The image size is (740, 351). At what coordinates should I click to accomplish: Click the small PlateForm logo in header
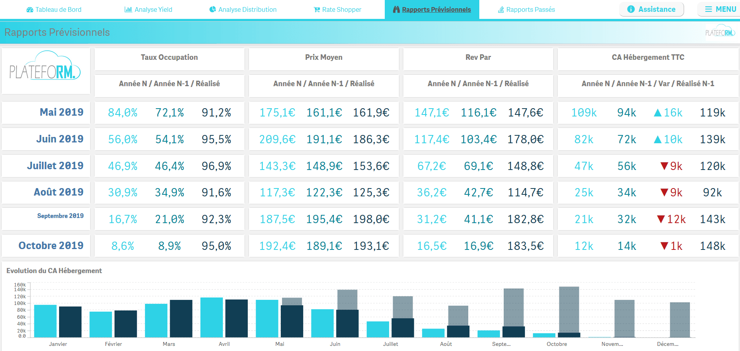[x=720, y=32]
